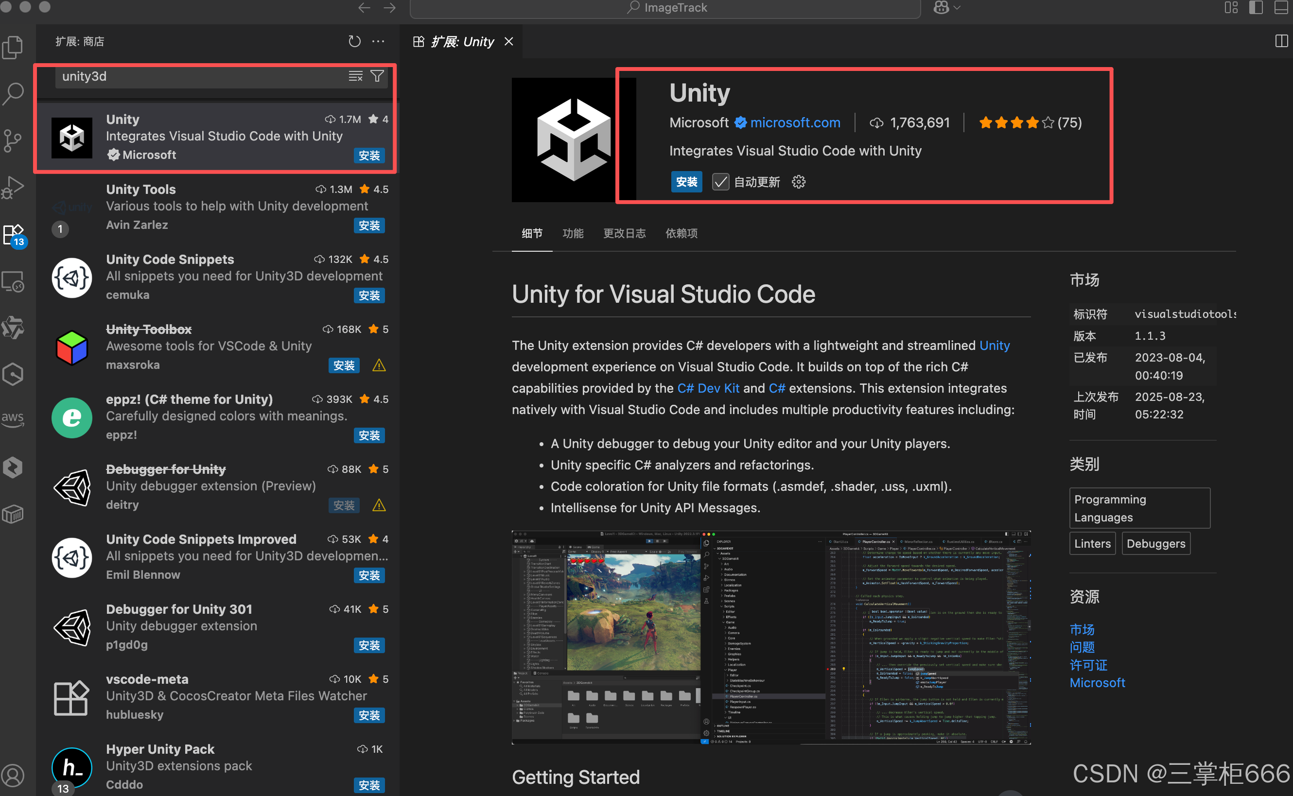1293x796 pixels.
Task: Install the Debugger for Unity 301 extension
Action: (x=369, y=646)
